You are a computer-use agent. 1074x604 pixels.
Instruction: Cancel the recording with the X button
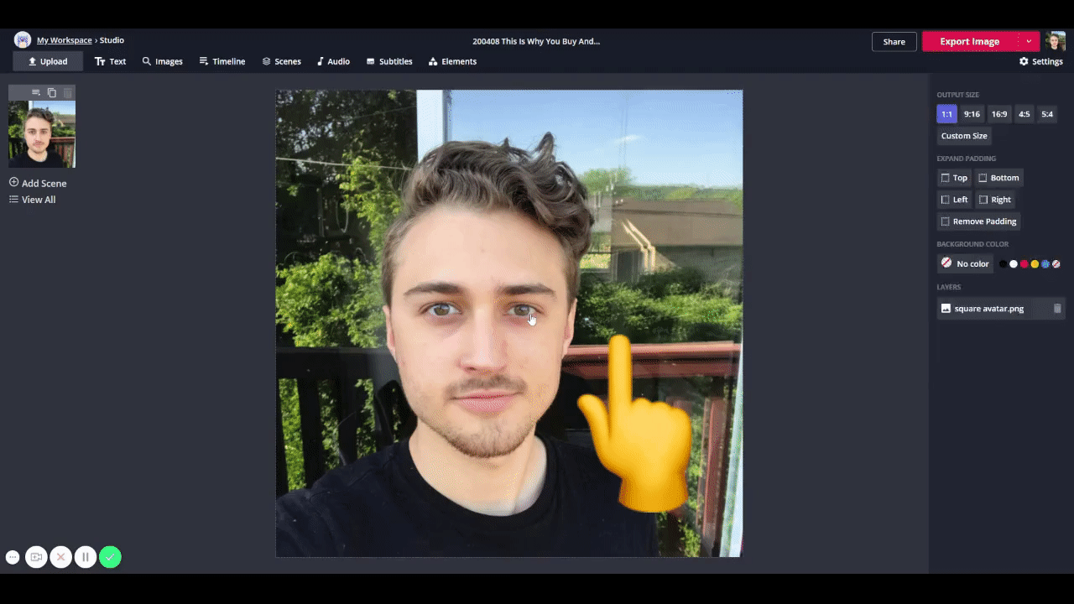(x=60, y=557)
